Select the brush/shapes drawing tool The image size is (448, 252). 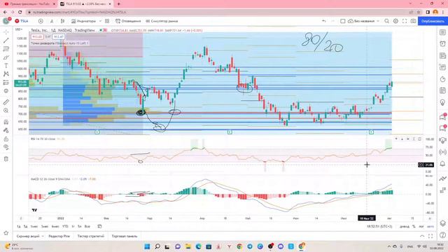(6, 57)
